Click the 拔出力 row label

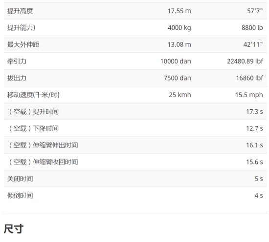(x=17, y=78)
